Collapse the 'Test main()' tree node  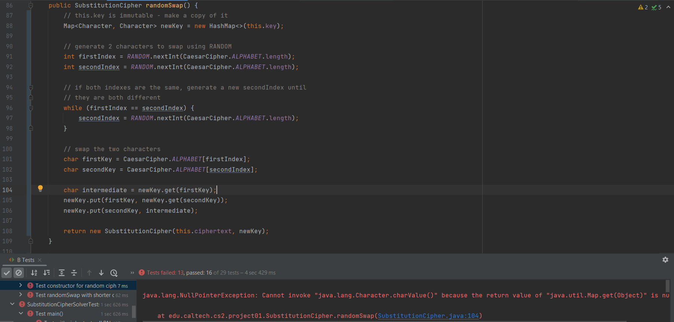point(21,313)
